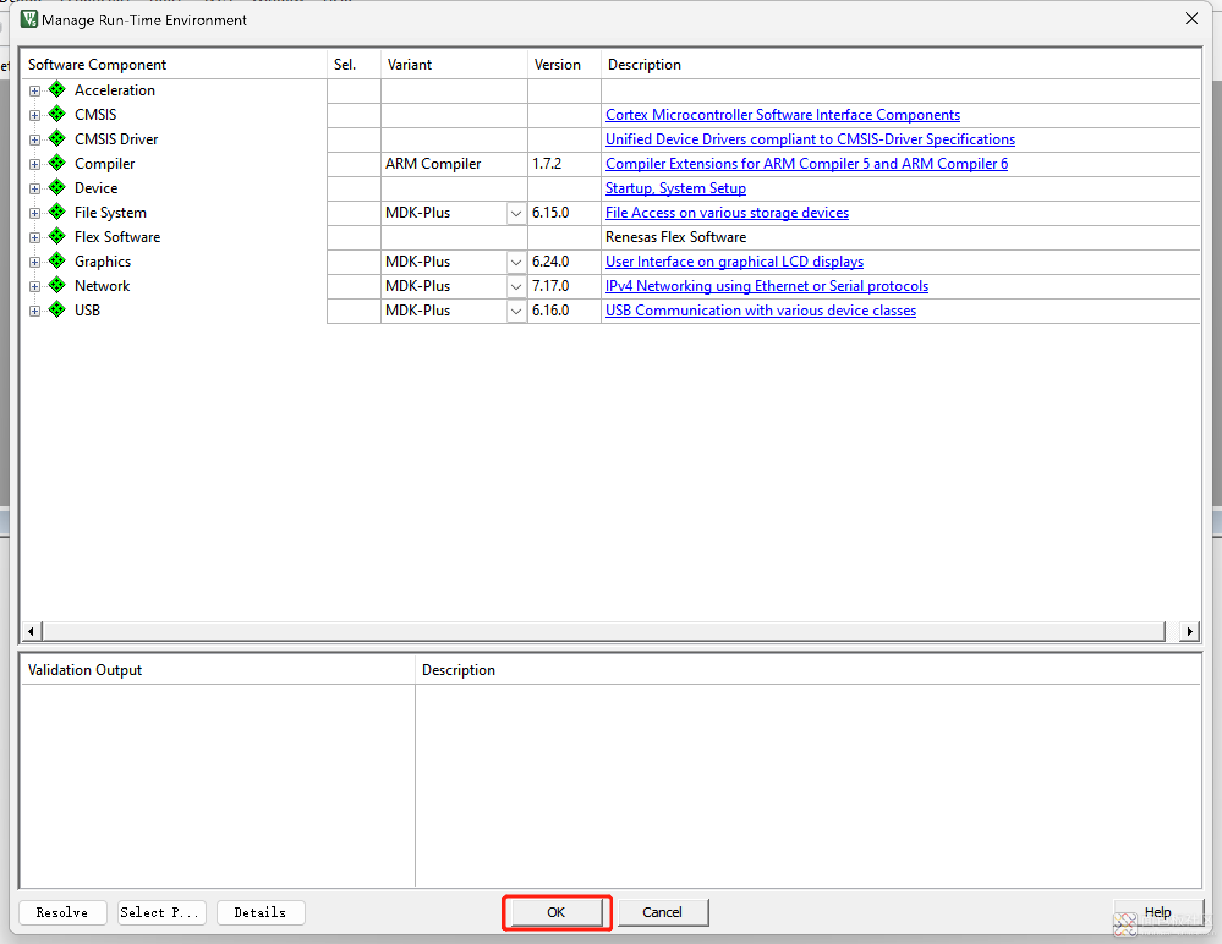Click the File System diamond icon
This screenshot has height=944, width=1222.
57,212
